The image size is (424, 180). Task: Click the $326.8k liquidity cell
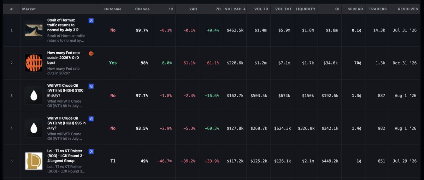pyautogui.click(x=306, y=128)
